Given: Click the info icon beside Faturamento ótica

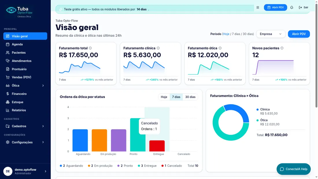Looking at the screenshot, I should point(220,48).
